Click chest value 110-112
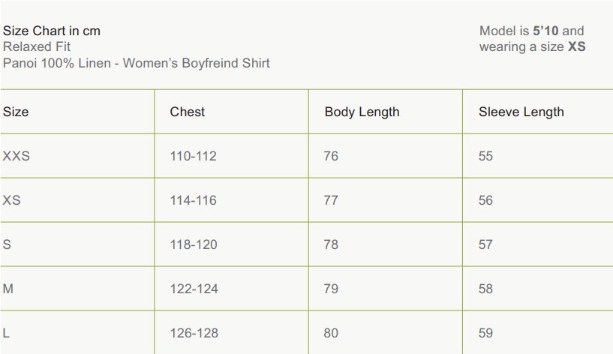 (x=194, y=156)
